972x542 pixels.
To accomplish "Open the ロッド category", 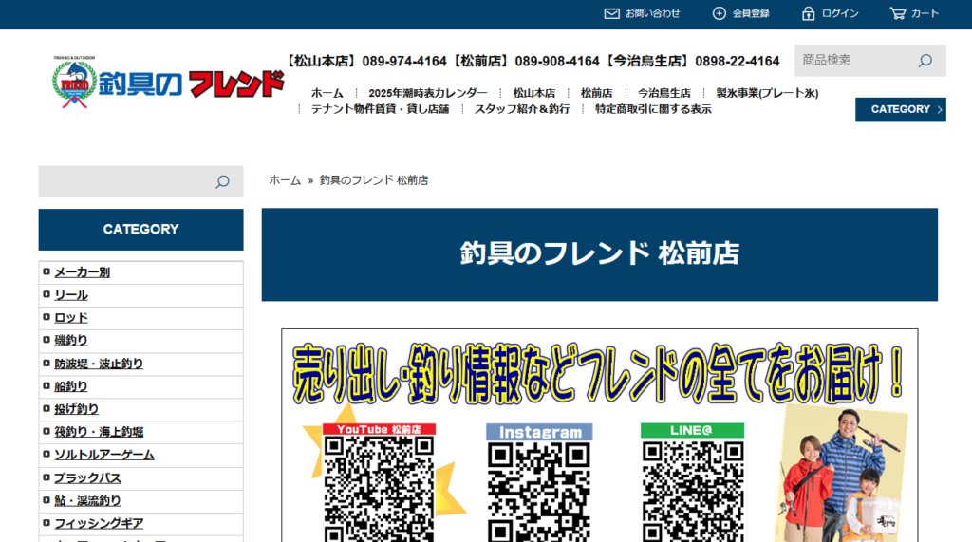I will tap(71, 317).
